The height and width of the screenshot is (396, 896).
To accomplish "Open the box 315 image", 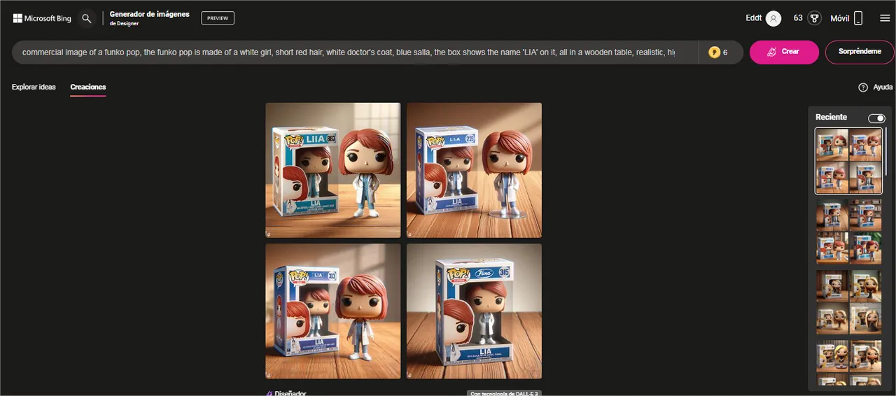I will point(474,311).
